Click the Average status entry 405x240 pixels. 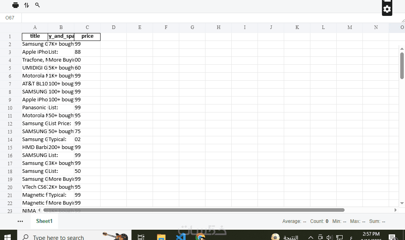tap(294, 221)
